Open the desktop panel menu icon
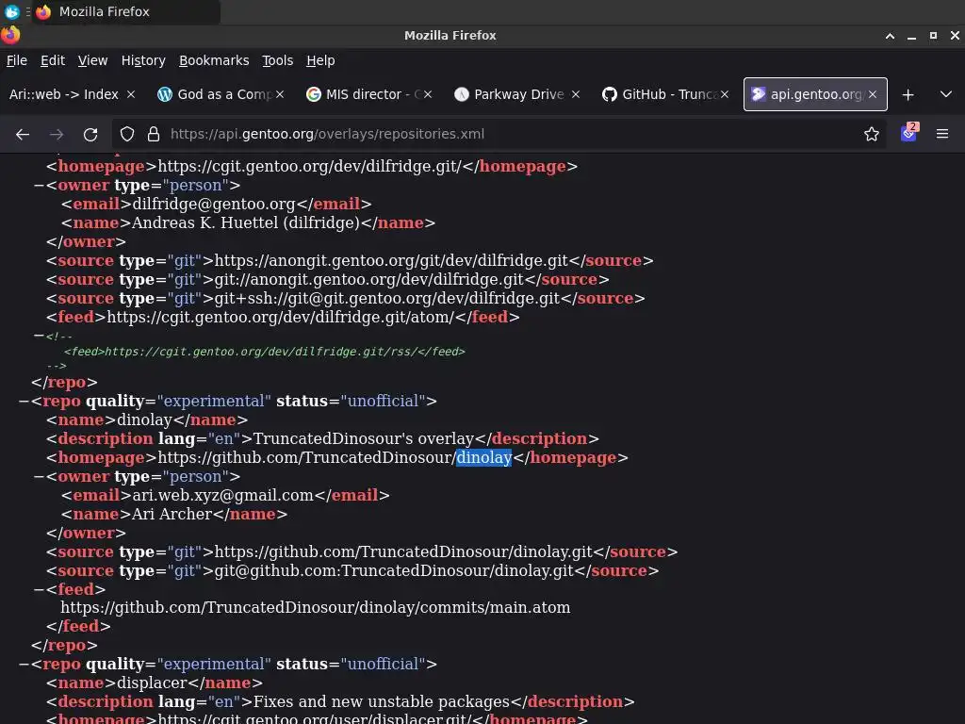 click(x=11, y=11)
